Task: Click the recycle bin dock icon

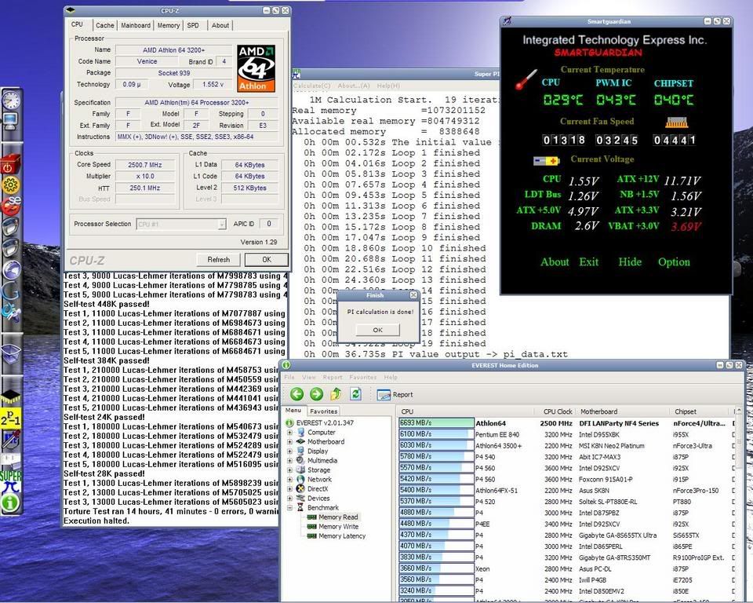Action: click(x=10, y=355)
